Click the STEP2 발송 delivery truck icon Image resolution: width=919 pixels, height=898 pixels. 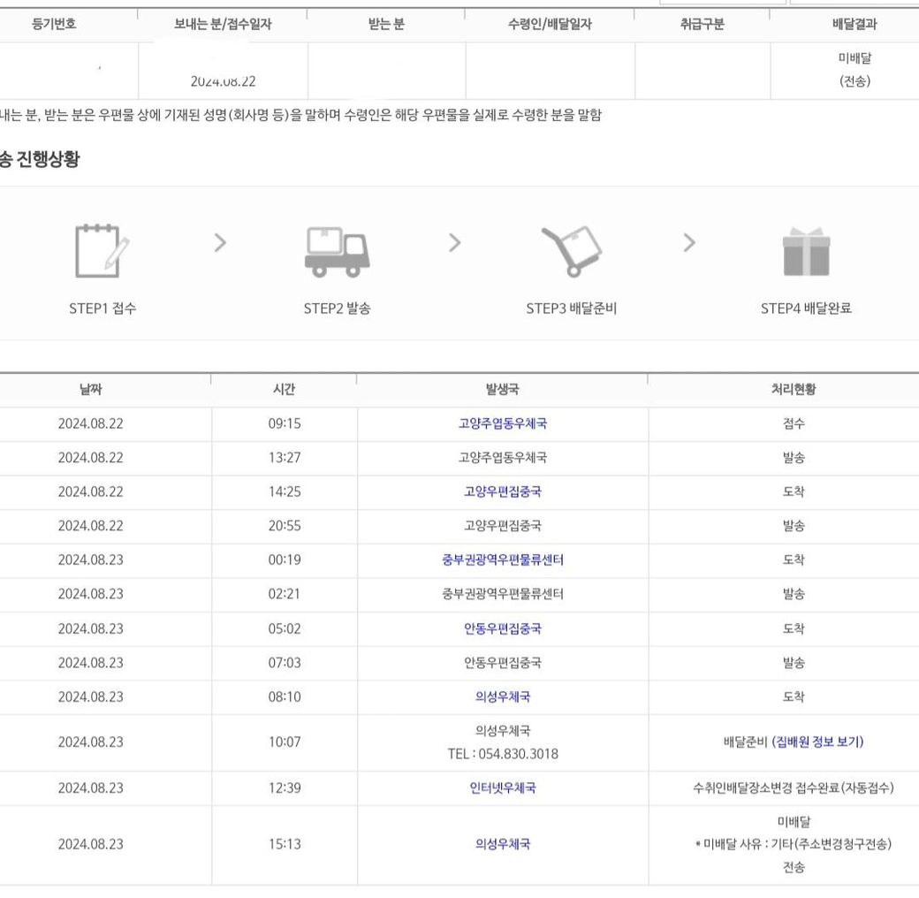coord(337,249)
